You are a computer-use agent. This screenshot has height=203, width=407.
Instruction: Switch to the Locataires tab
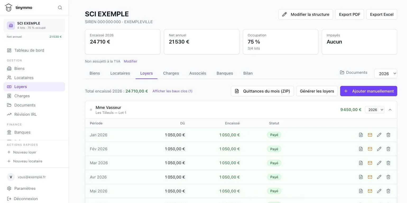coord(120,73)
